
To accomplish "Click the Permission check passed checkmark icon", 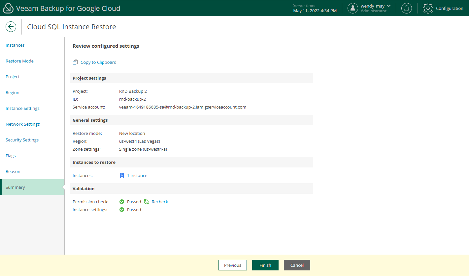I will 122,202.
